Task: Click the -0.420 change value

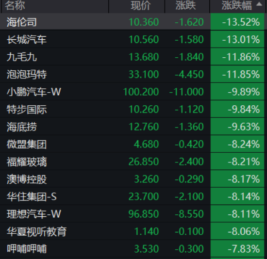Action: tap(189, 144)
